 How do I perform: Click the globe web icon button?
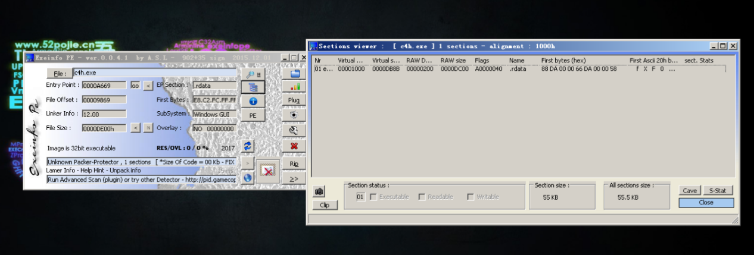click(248, 177)
